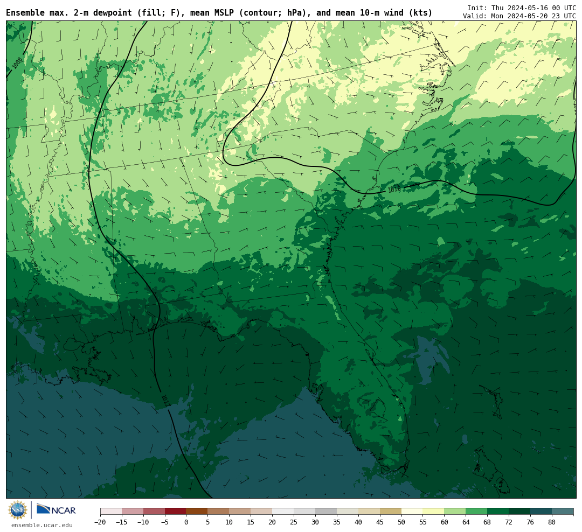
Task: Click the colorbar tick label '-20'
Action: click(100, 522)
